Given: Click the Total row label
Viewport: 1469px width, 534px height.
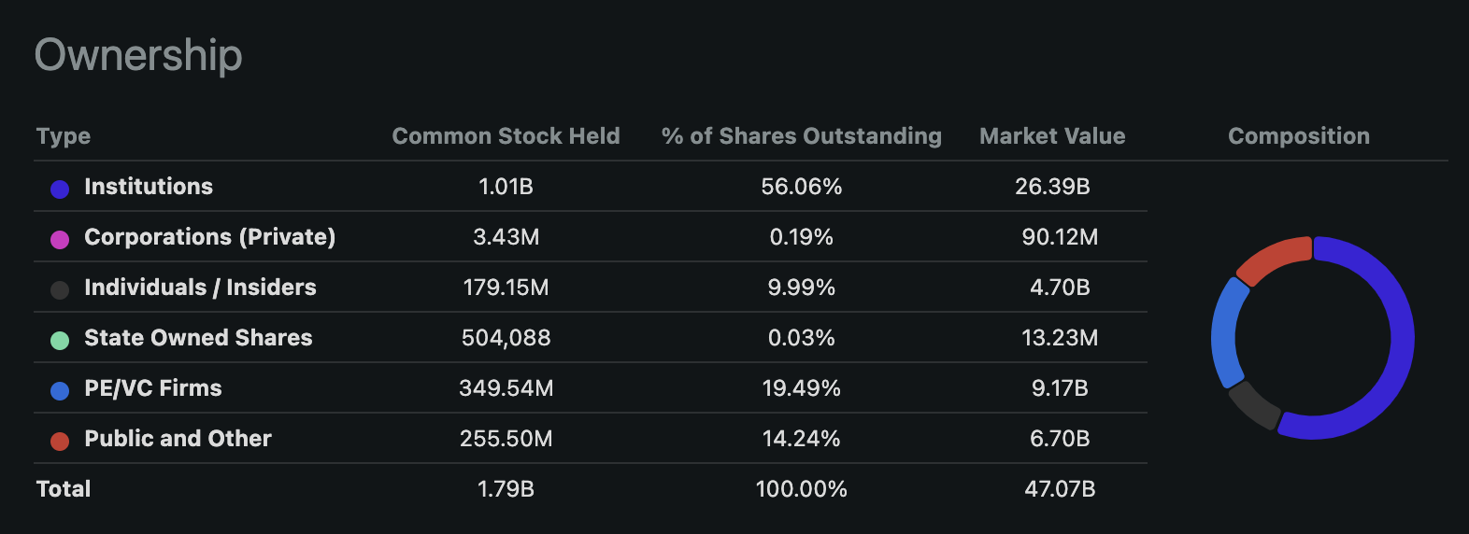Looking at the screenshot, I should (x=64, y=489).
